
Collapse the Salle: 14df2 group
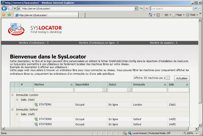17,114
